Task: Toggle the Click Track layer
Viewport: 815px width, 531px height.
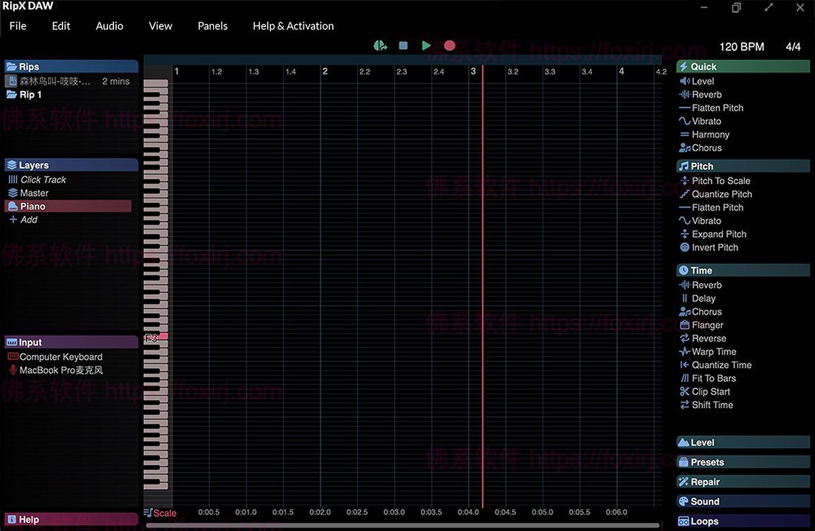Action: [43, 180]
